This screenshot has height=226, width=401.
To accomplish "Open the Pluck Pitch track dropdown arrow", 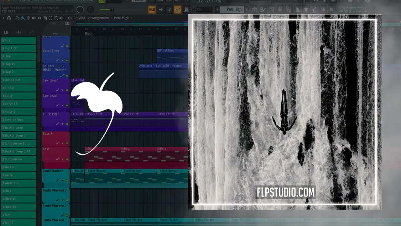I will click(62, 124).
